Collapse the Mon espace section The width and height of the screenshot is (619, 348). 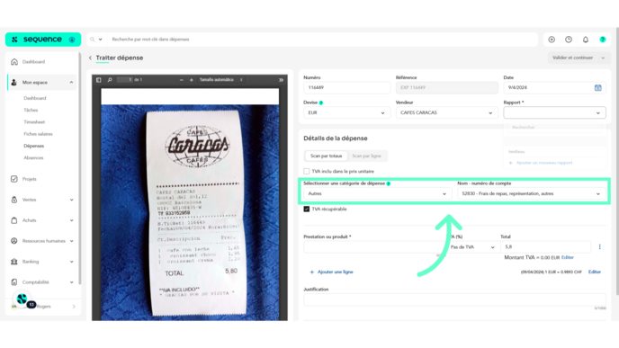71,83
